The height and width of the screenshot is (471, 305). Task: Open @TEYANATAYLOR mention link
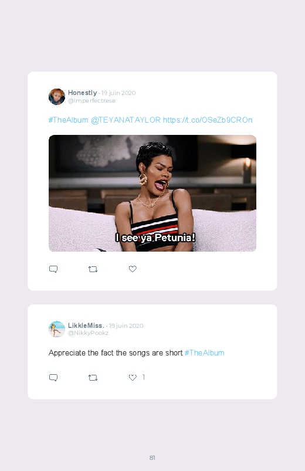coord(126,120)
